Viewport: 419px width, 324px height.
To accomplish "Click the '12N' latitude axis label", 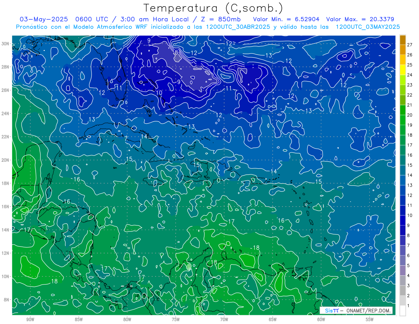I will [6, 253].
